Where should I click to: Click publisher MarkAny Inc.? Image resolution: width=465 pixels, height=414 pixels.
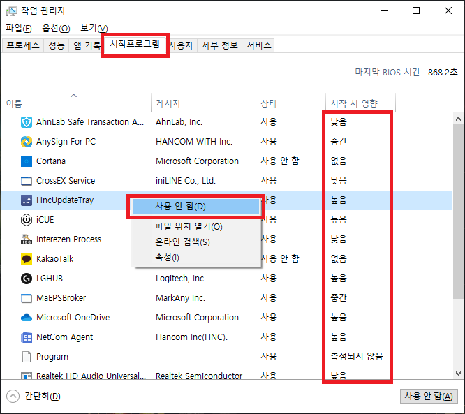coord(180,298)
